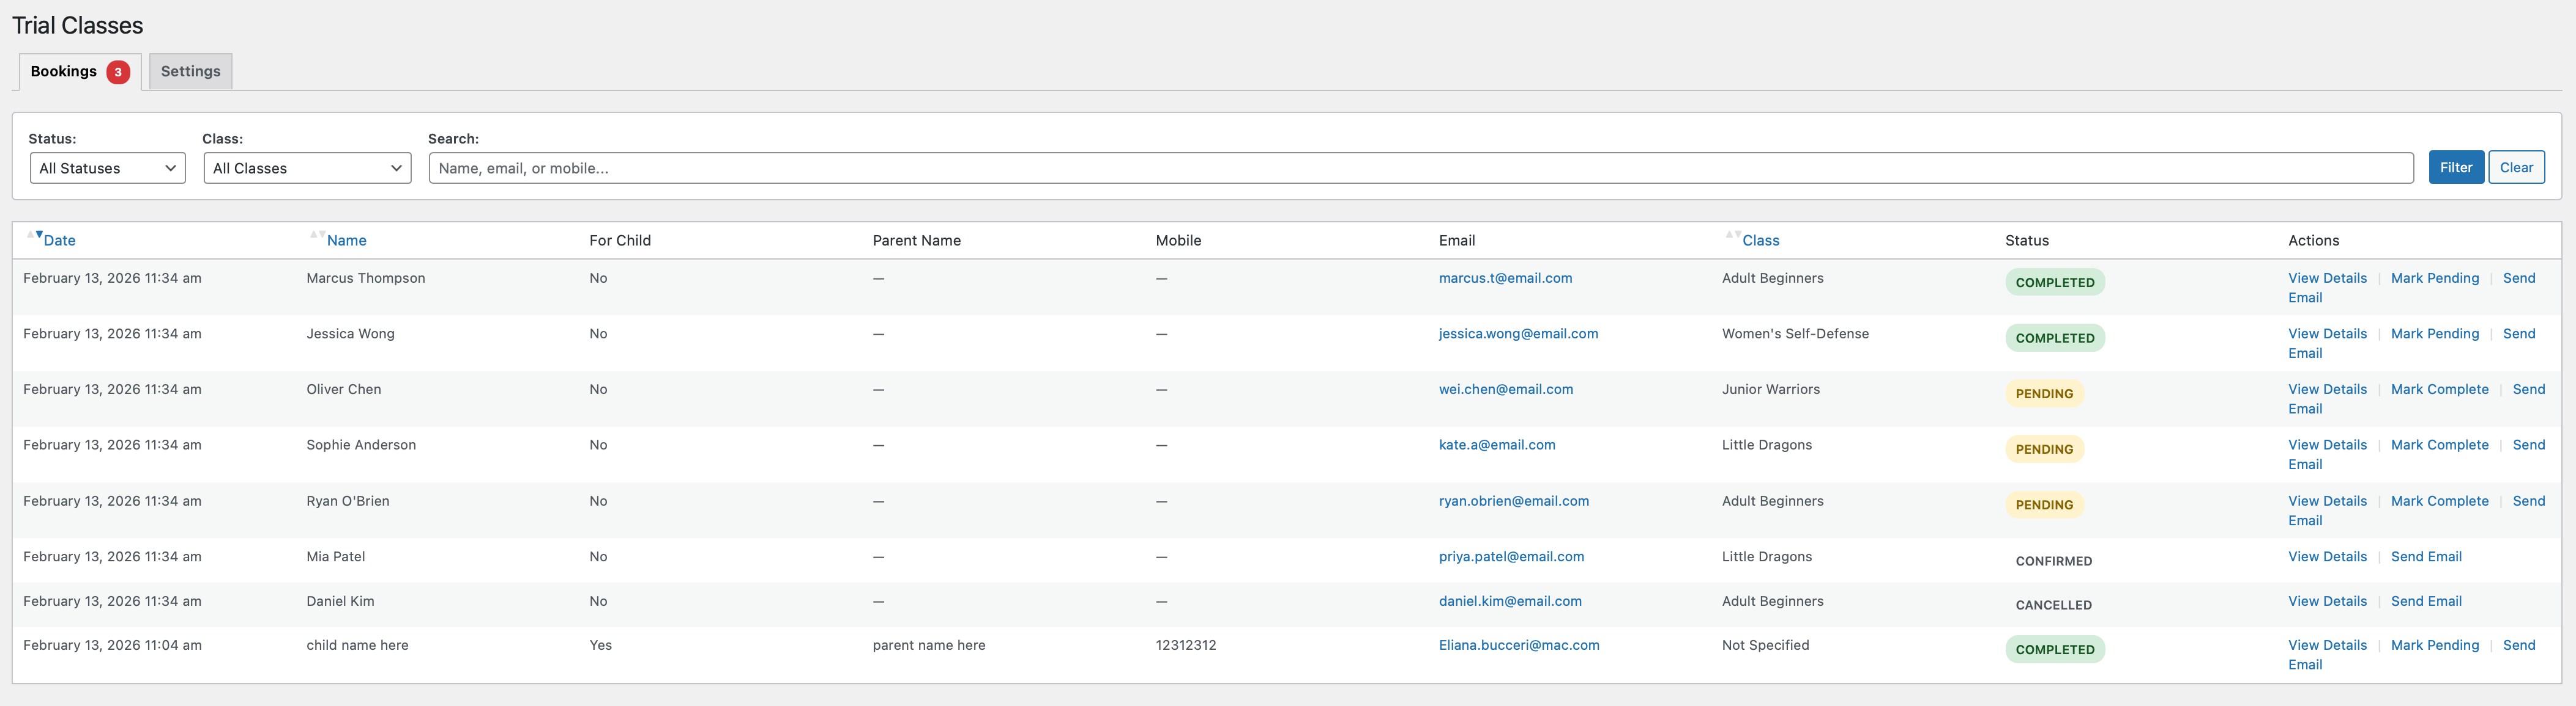The width and height of the screenshot is (2576, 706).
Task: View Details for Marcus Thompson's booking
Action: [2328, 278]
